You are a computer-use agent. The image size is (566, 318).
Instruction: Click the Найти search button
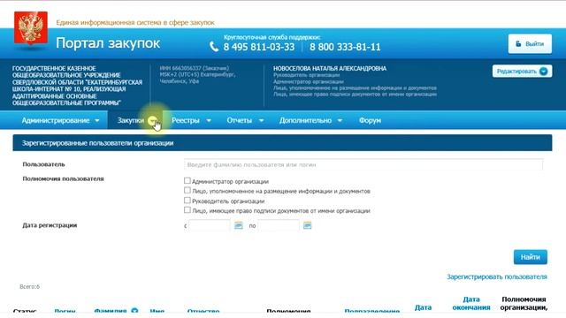[x=531, y=257]
